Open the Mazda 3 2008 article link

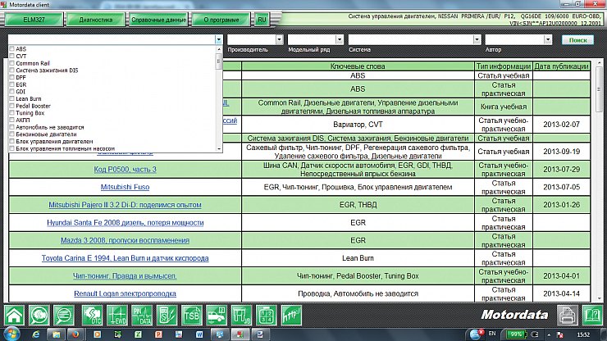pos(125,240)
